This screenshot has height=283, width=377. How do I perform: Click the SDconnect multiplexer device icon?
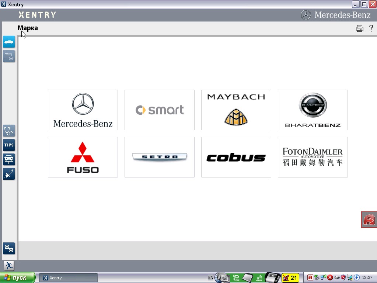273,278
